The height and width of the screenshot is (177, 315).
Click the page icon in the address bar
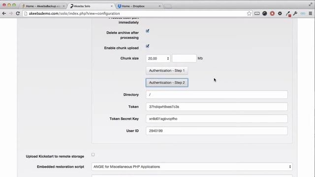click(x=26, y=13)
